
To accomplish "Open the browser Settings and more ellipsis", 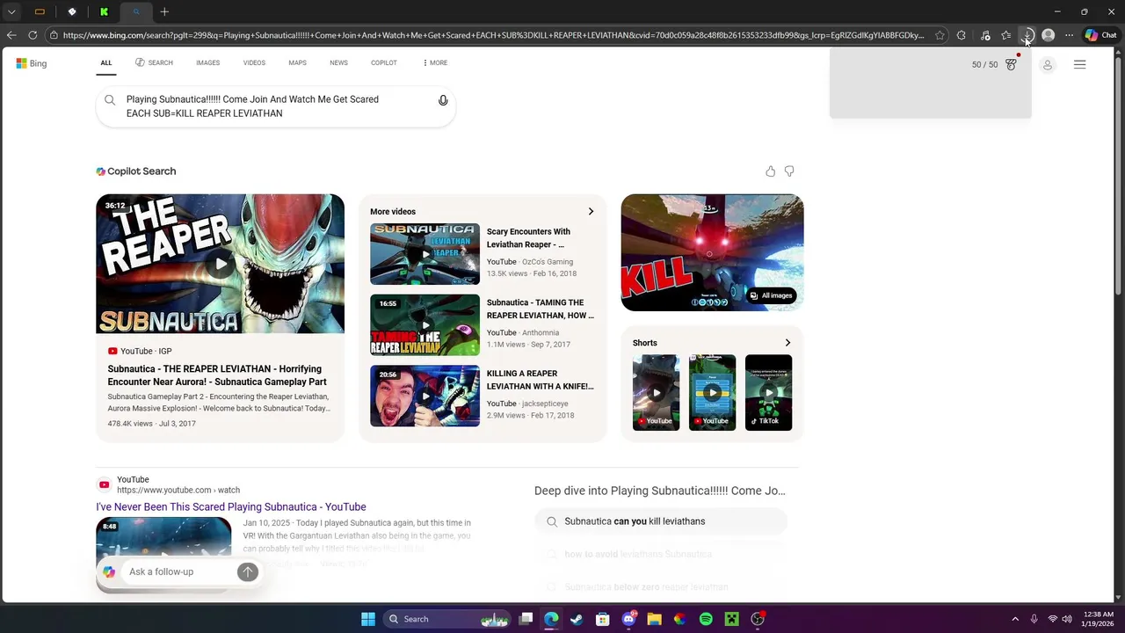I will coord(1069,35).
